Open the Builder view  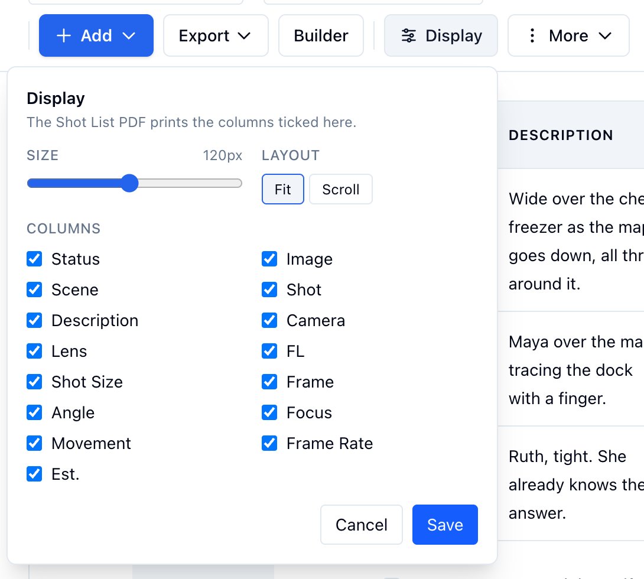click(321, 35)
